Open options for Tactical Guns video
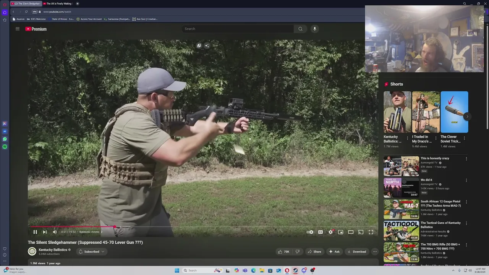 pos(466,223)
